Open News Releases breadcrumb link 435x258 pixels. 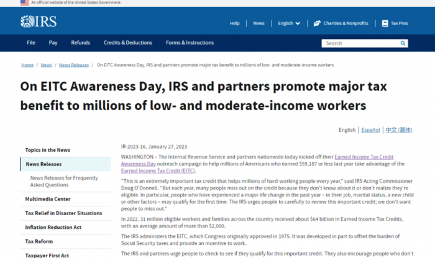tap(74, 65)
